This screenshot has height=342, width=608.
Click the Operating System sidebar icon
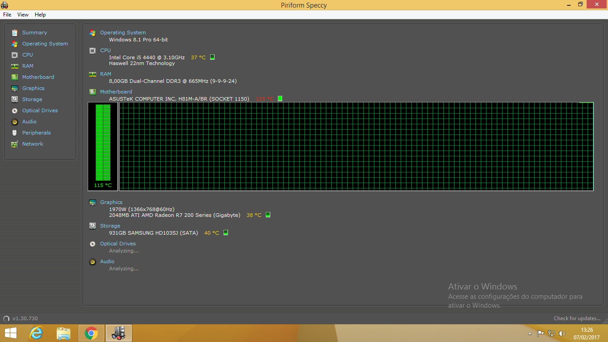click(15, 44)
